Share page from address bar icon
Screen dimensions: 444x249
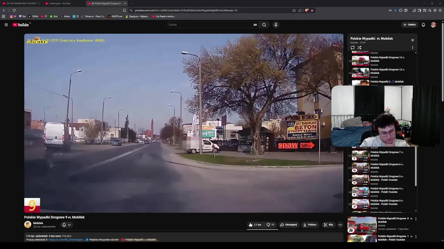pyautogui.click(x=300, y=10)
